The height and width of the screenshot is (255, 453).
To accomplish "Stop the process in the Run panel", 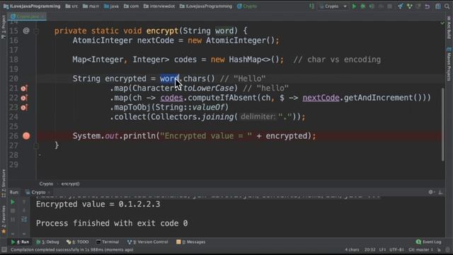I will click(13, 211).
